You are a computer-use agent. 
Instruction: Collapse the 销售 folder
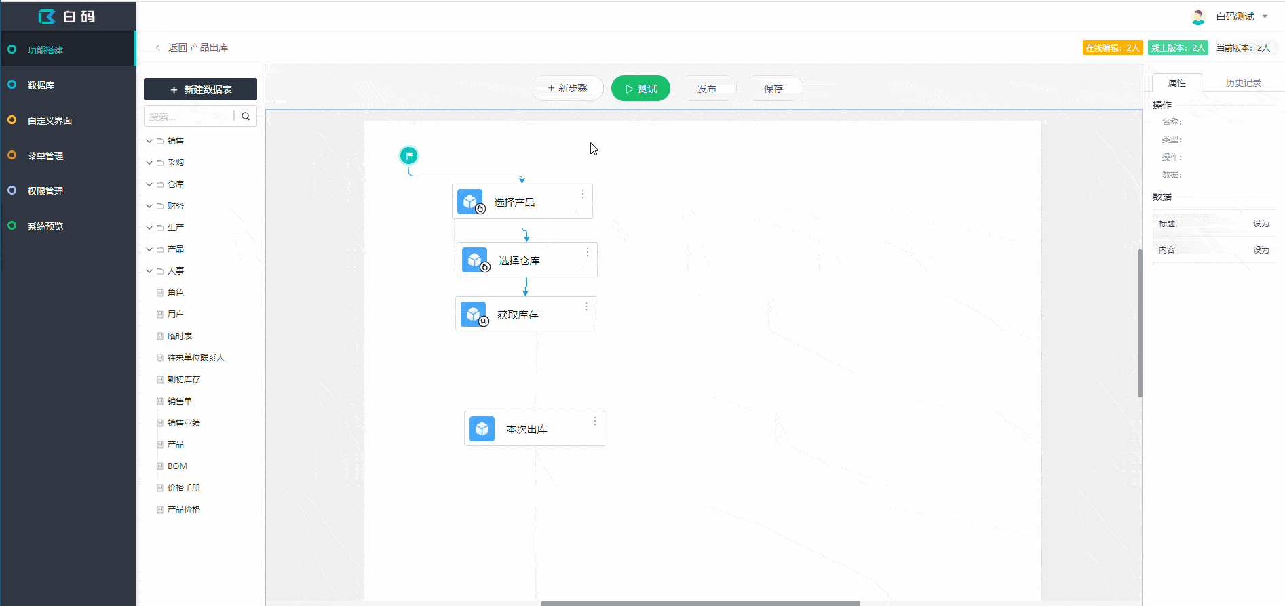coord(149,141)
